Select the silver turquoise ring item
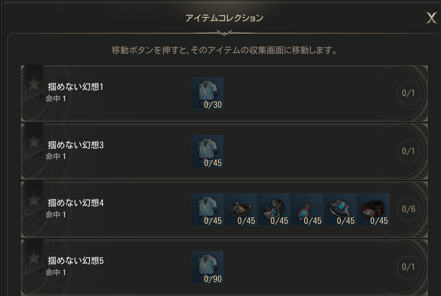The image size is (441, 296). coord(340,209)
